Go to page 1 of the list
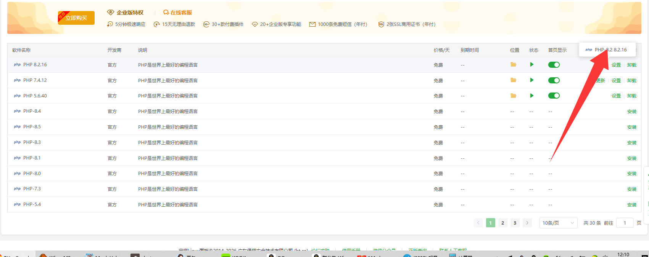This screenshot has height=257, width=649. click(491, 223)
